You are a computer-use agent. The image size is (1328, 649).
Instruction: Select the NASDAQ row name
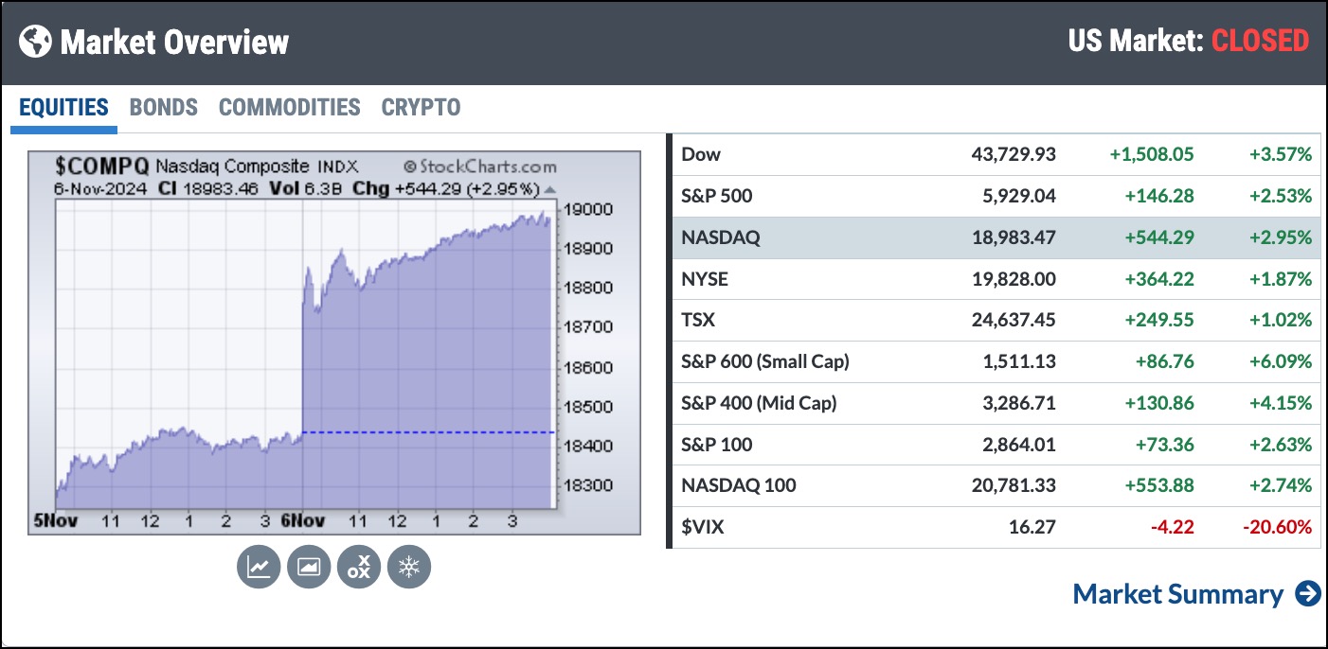pos(721,237)
